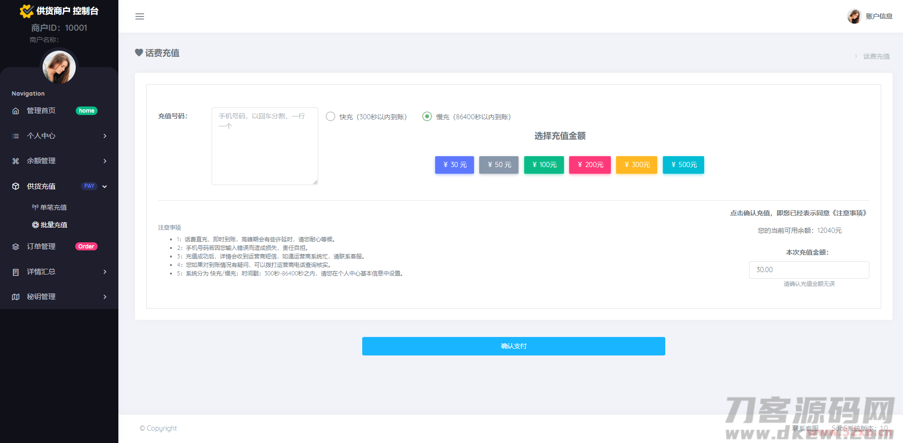Choose the green ¥100元 amount button

[544, 165]
